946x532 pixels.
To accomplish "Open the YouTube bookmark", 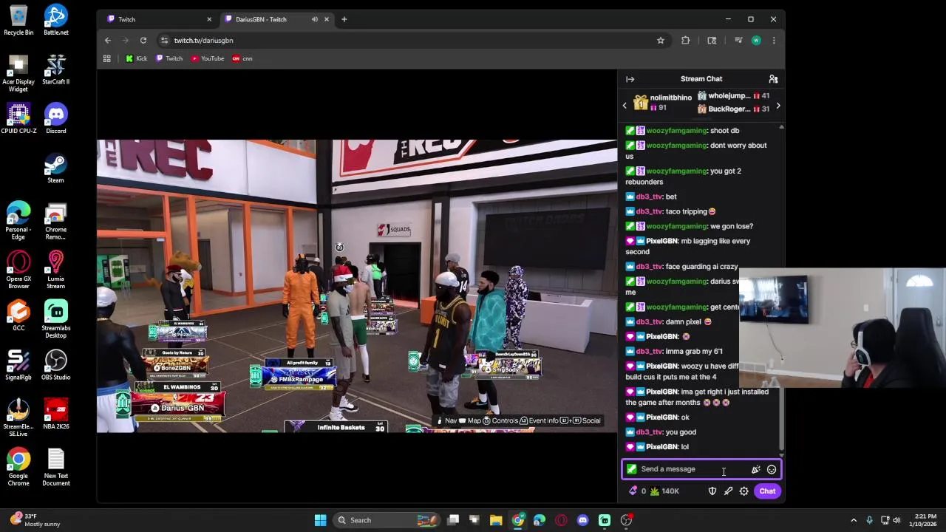I will (x=208, y=58).
